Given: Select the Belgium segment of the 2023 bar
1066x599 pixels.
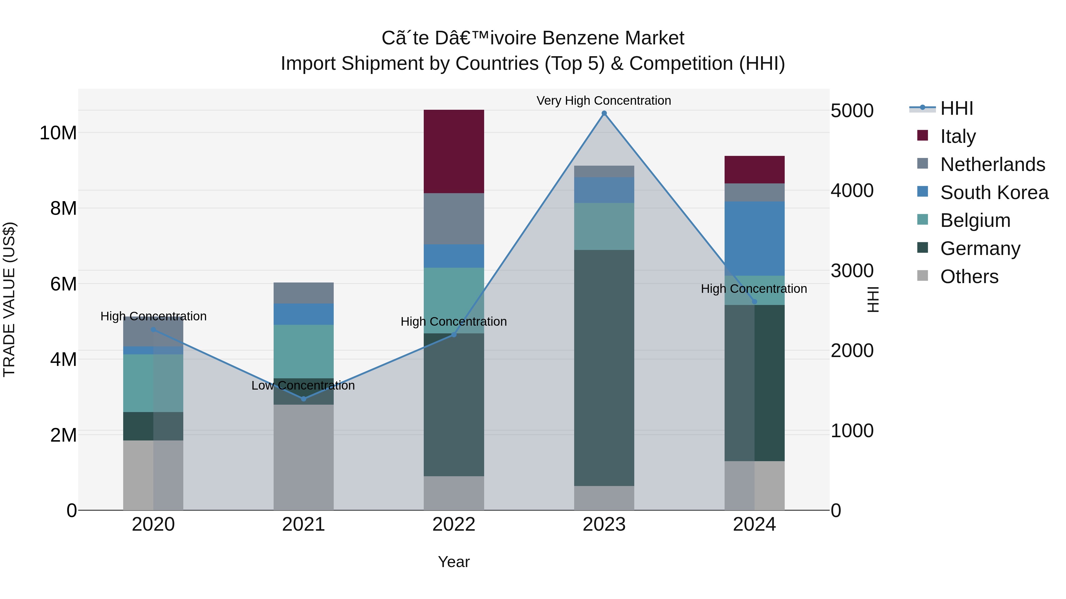Looking at the screenshot, I should coord(604,227).
